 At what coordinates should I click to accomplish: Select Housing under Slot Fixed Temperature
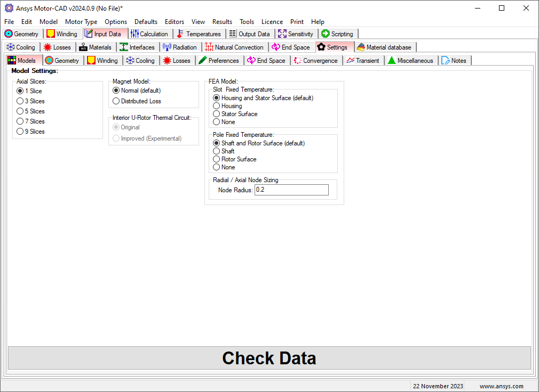pyautogui.click(x=227, y=106)
